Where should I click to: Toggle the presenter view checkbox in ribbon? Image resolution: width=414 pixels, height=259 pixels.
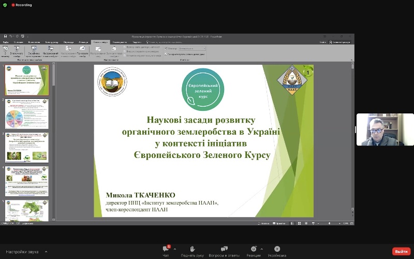click(166, 54)
